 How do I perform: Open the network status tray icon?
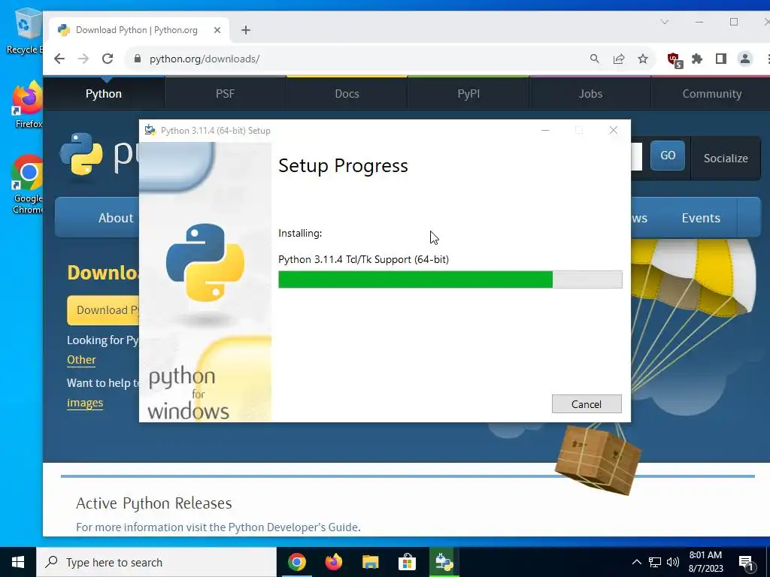pyautogui.click(x=655, y=562)
